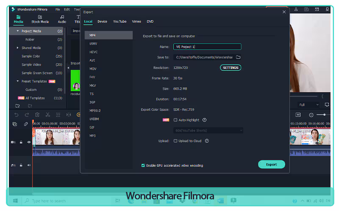
Task: Click the red timeline playhead
Action: 33,122
